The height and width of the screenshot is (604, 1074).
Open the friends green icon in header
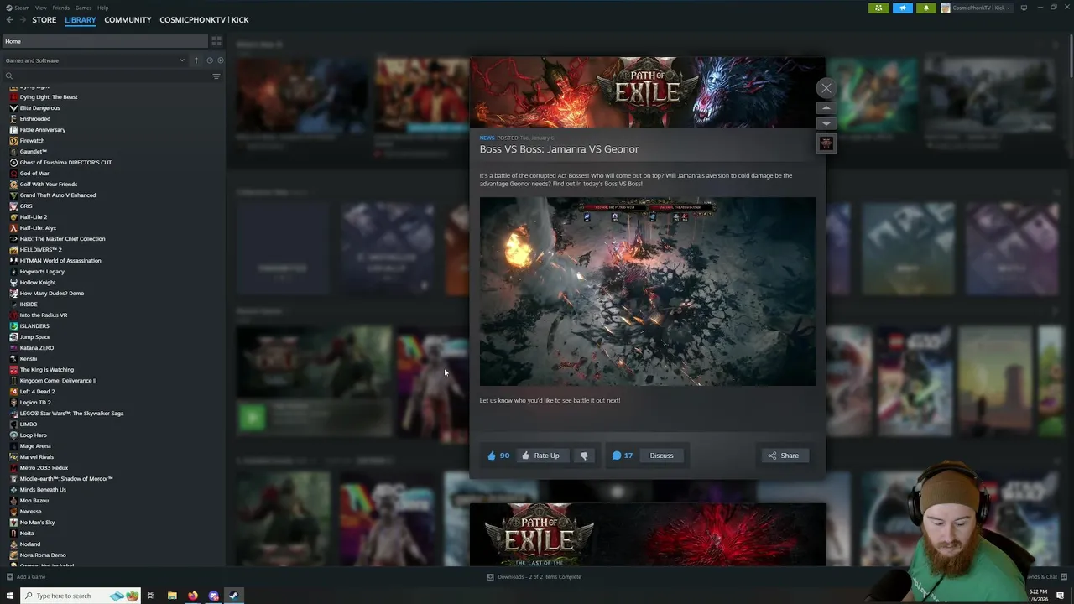pos(878,8)
